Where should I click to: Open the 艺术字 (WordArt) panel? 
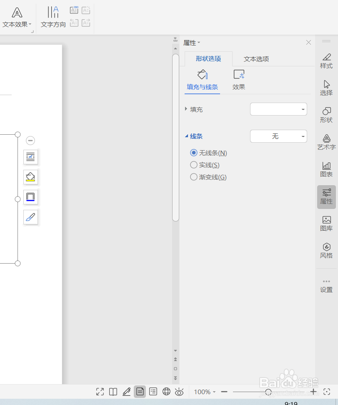tap(326, 143)
